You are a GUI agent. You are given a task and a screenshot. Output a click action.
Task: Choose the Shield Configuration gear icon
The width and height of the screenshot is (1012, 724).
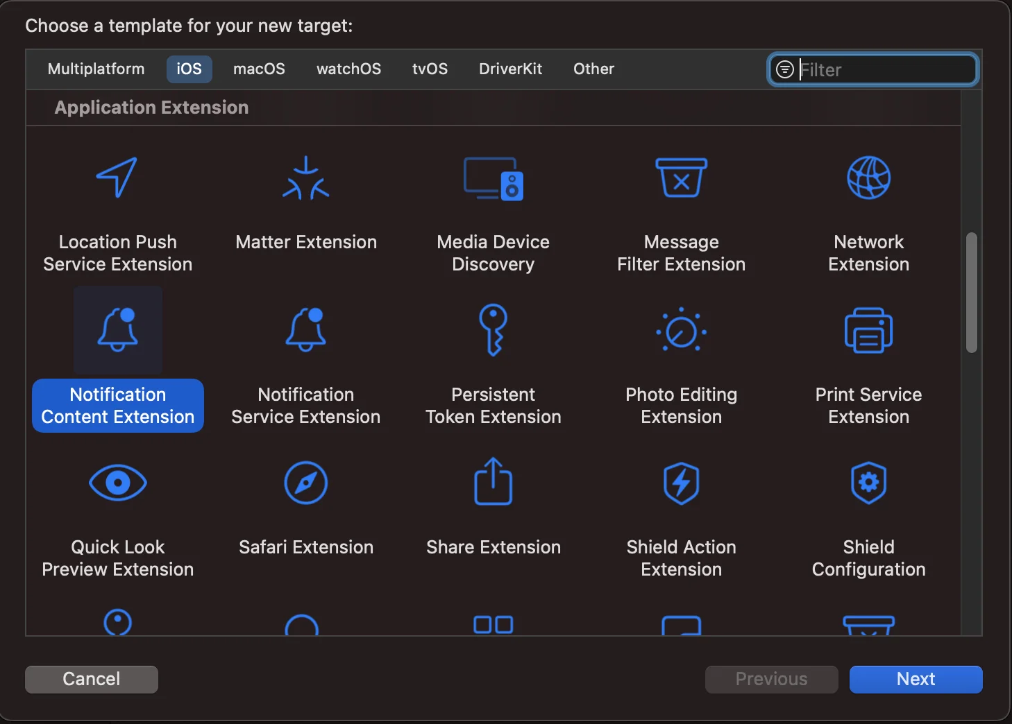coord(868,483)
